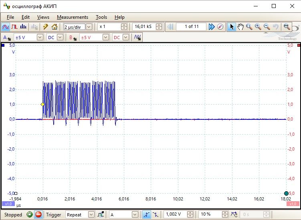
Task: Switch to spectrum mode icon
Action: point(23,27)
